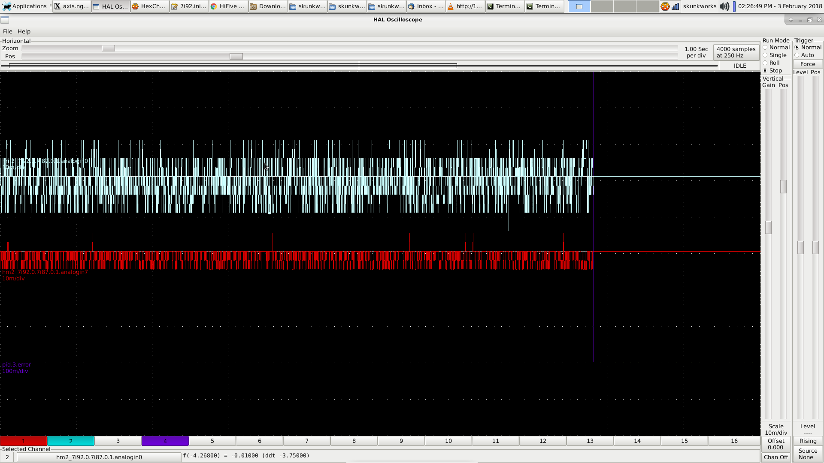The height and width of the screenshot is (463, 824).
Task: Switch to 7i92.ini taskbar window
Action: 189,6
